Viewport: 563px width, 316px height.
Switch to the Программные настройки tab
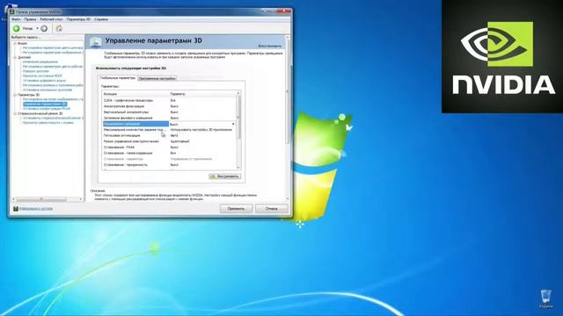point(157,78)
